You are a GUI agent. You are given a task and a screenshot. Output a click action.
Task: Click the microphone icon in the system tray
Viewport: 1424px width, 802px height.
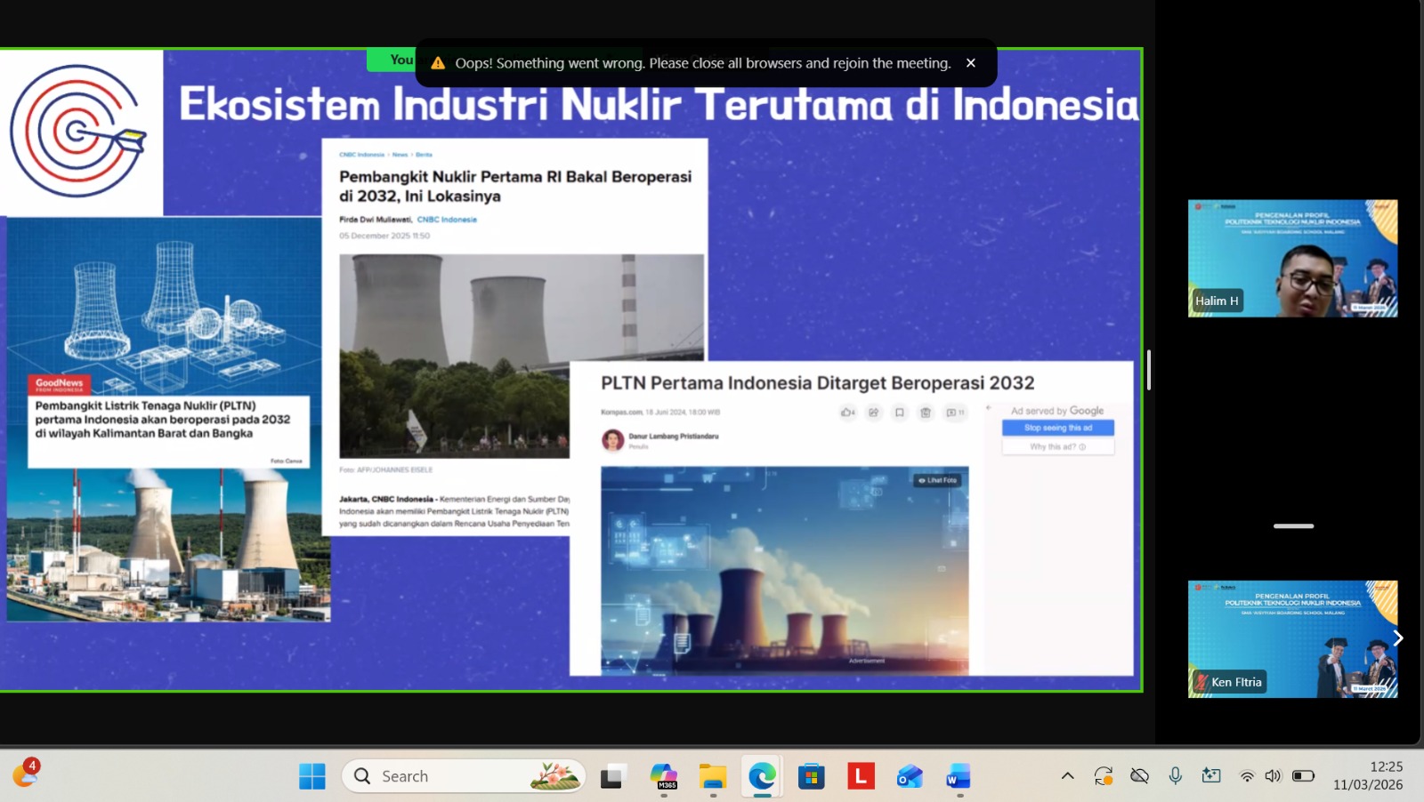tap(1177, 774)
